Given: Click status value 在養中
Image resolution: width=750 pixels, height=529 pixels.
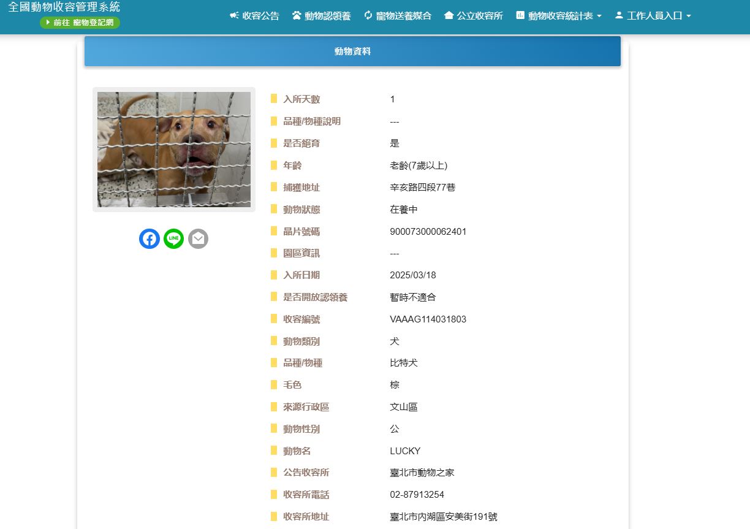Looking at the screenshot, I should (404, 210).
